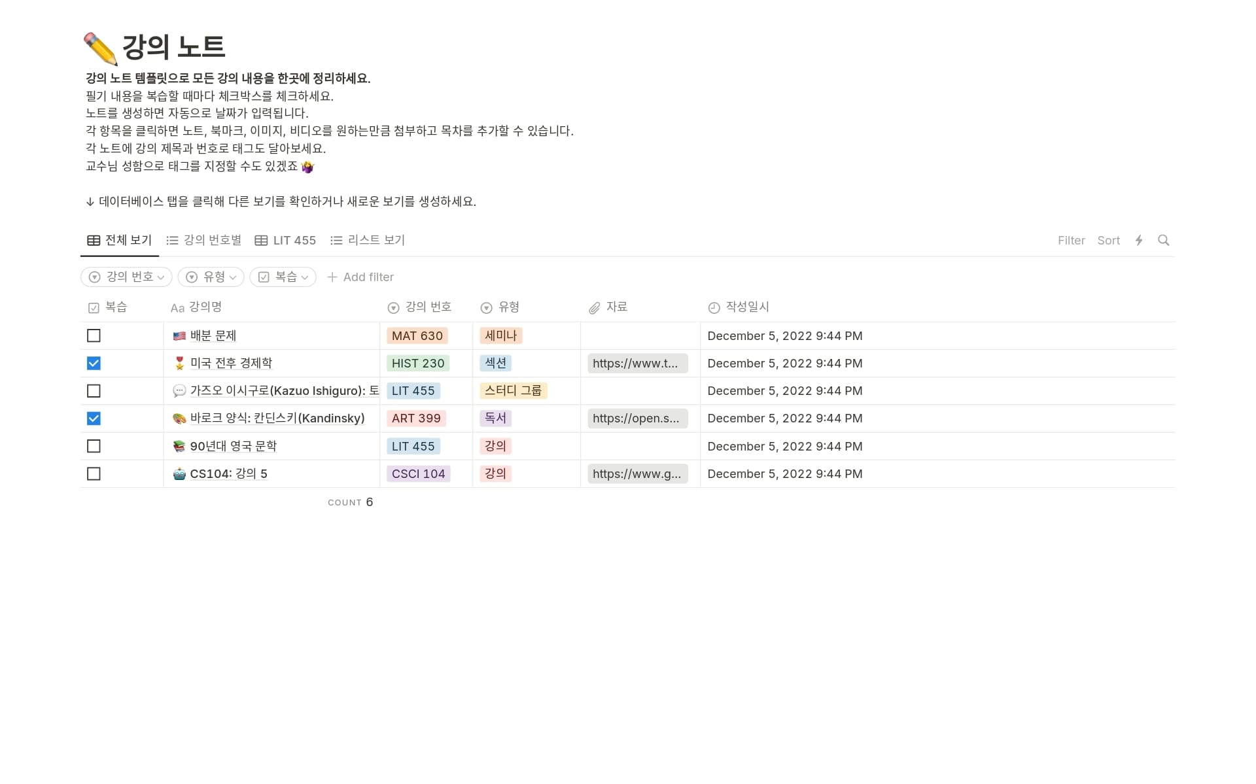Uncheck the 복습 checkbox for 미국 전후 경제학

click(x=94, y=364)
